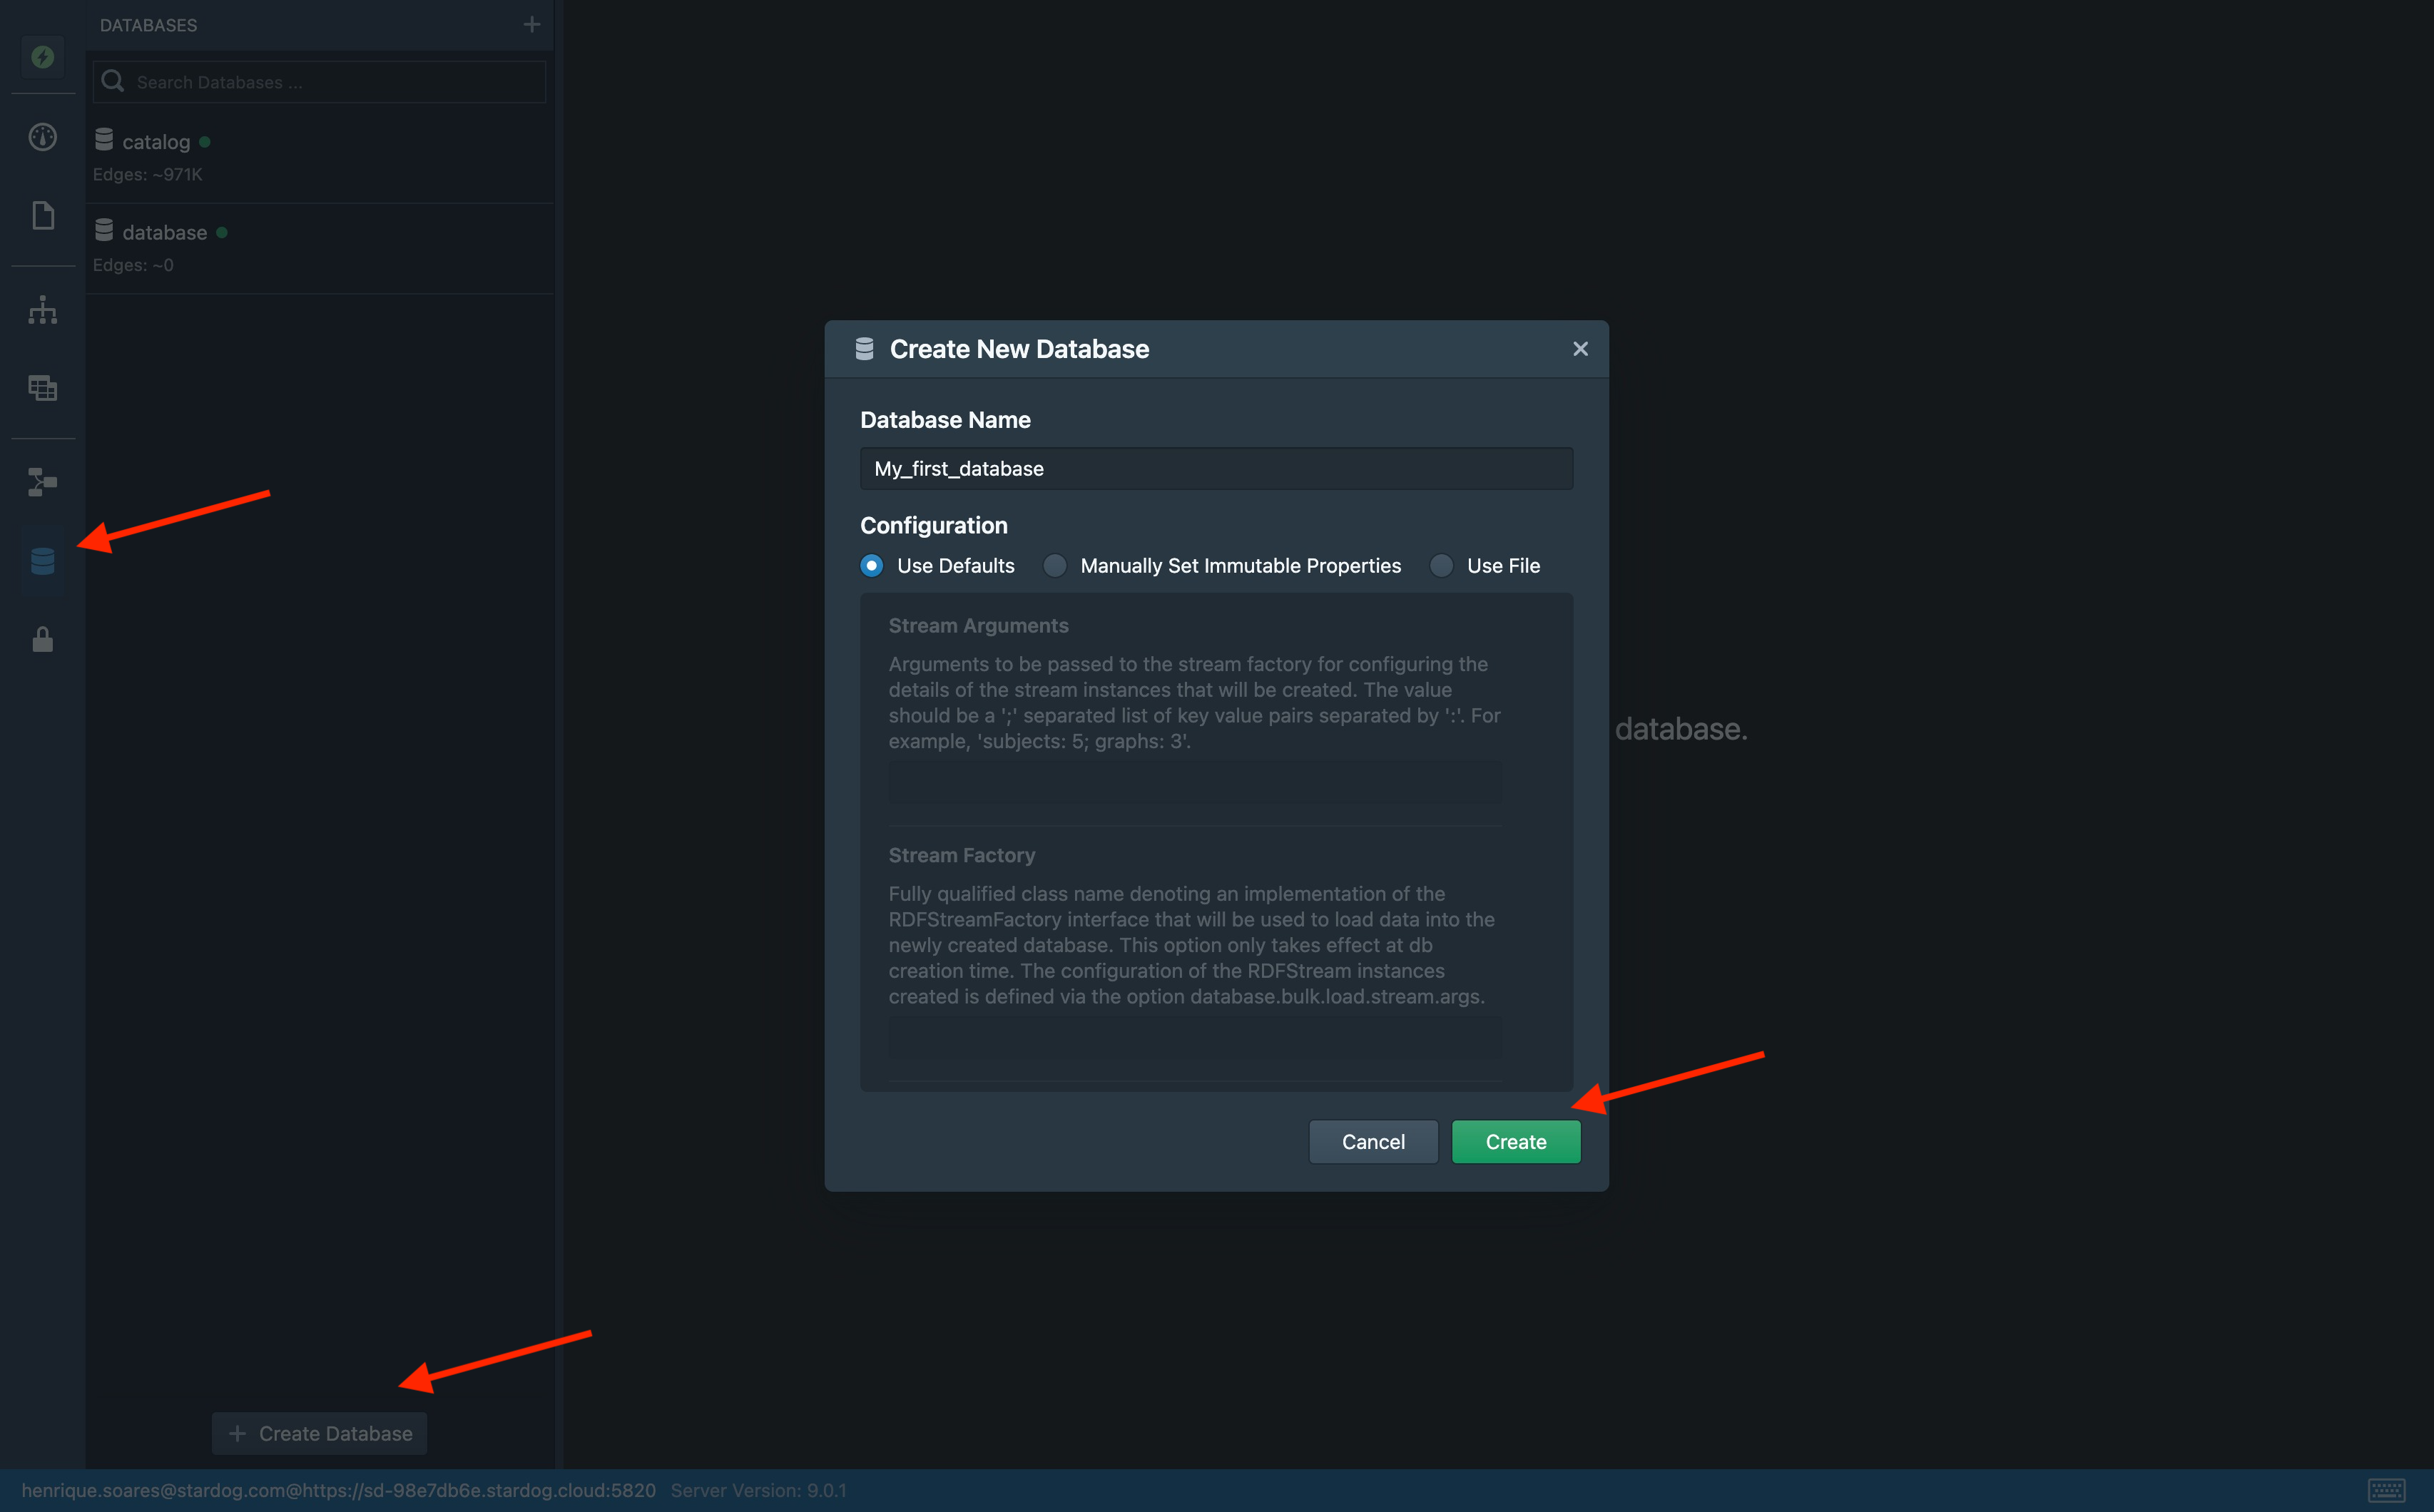
Task: Click the plus icon beside DATABASES header
Action: click(x=531, y=25)
